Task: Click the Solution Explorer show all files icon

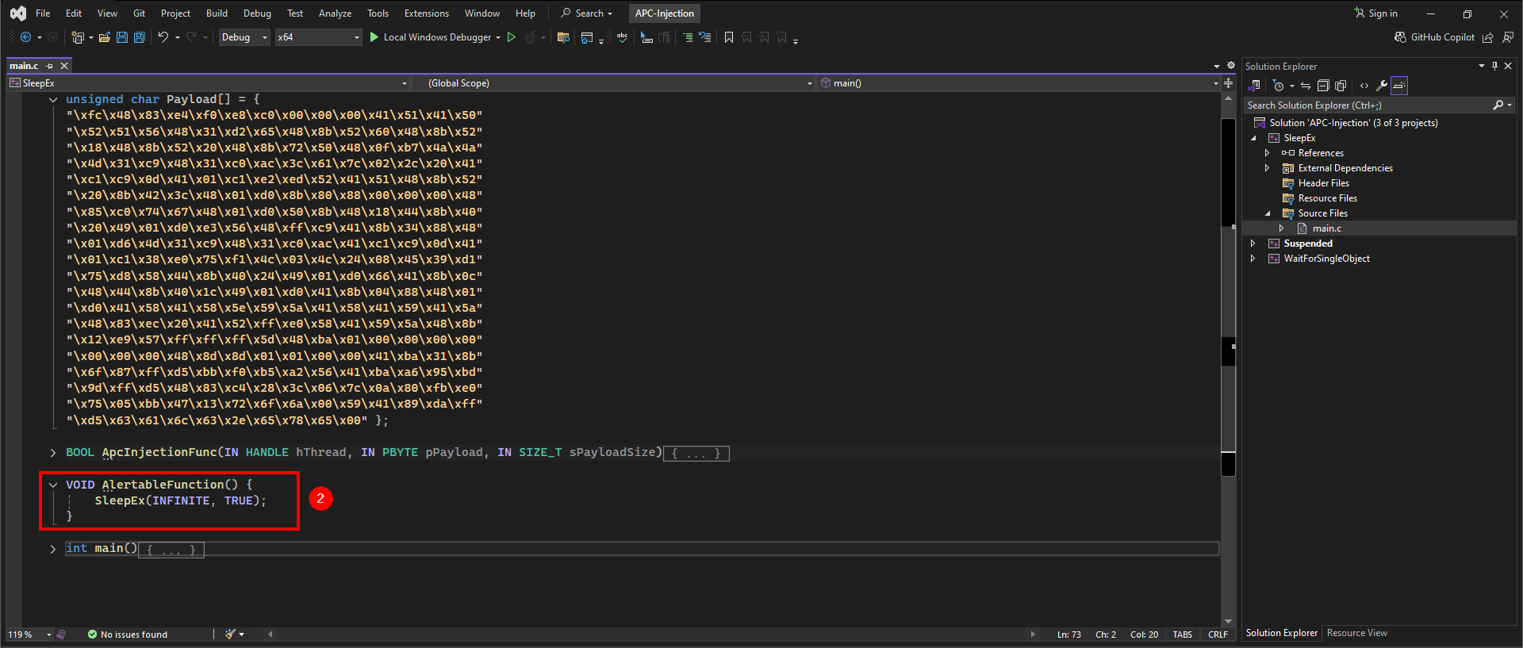Action: pyautogui.click(x=1341, y=86)
